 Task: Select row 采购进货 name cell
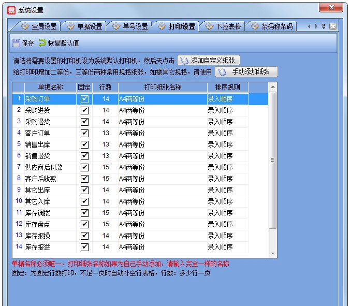coord(50,110)
